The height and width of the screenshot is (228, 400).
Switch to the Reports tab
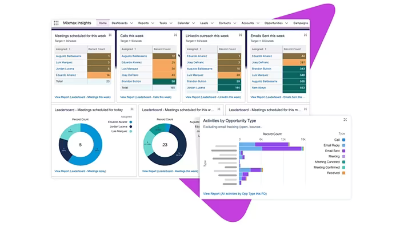click(x=143, y=23)
